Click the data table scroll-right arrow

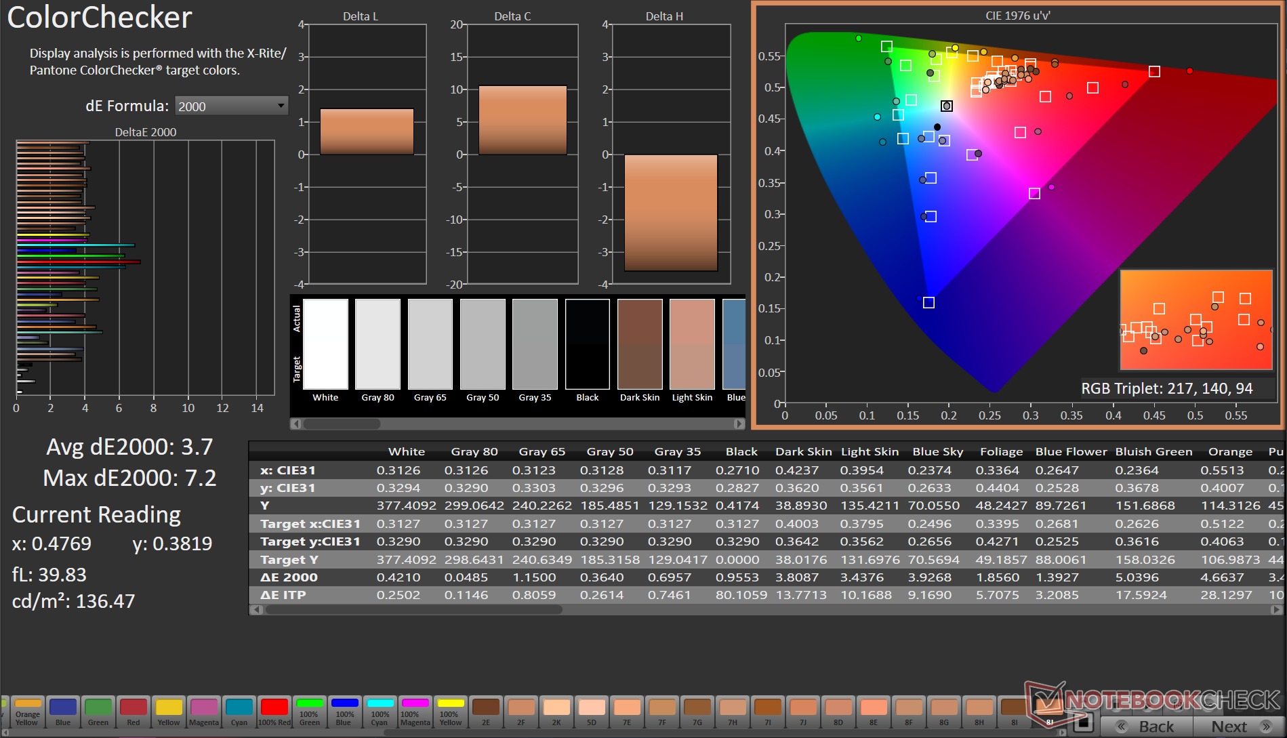click(1276, 609)
